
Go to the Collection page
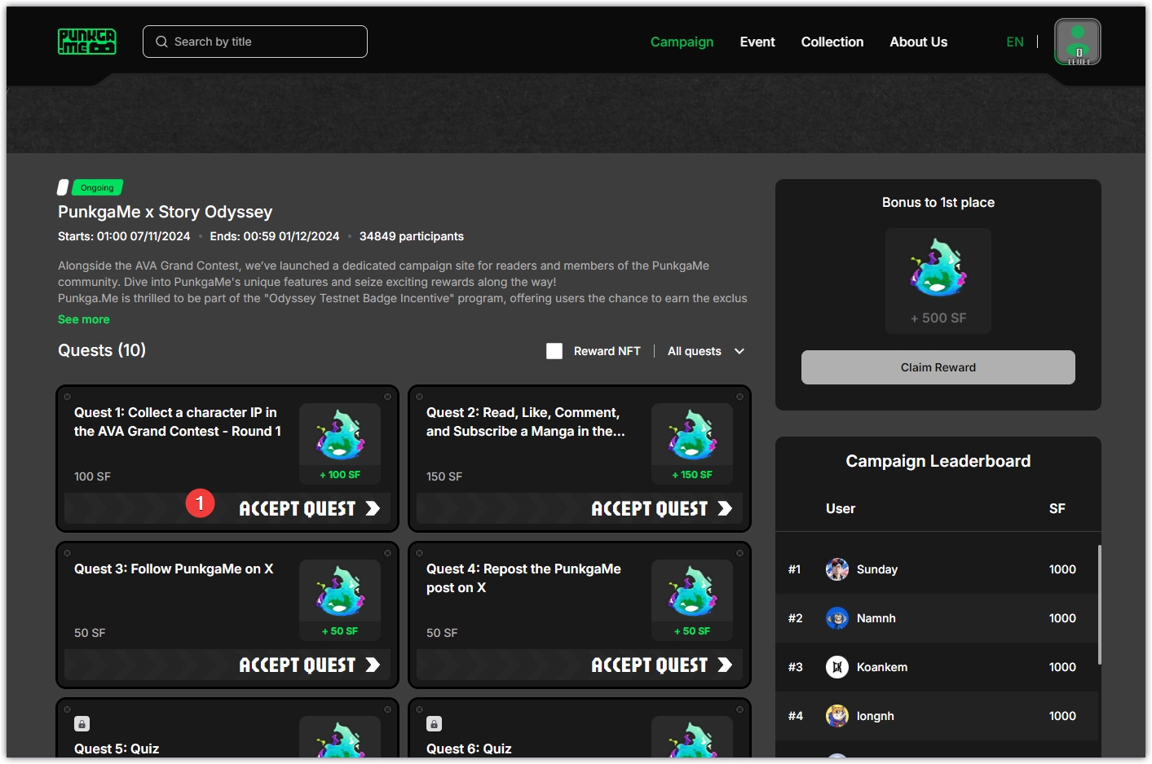coord(832,42)
